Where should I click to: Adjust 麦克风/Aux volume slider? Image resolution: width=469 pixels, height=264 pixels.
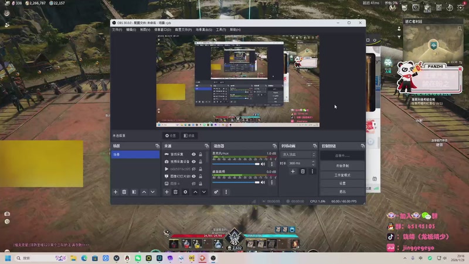pyautogui.click(x=236, y=164)
